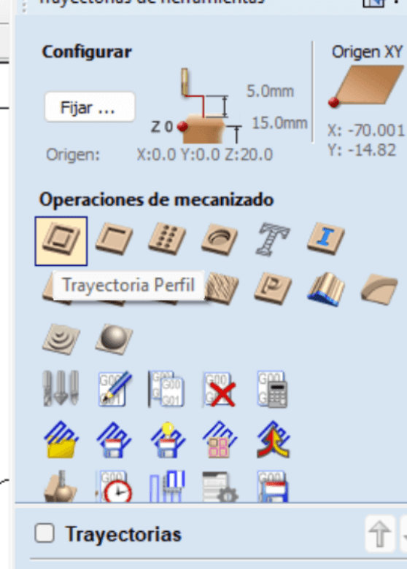
Task: Click the Fijar ... setup button
Action: 90,107
